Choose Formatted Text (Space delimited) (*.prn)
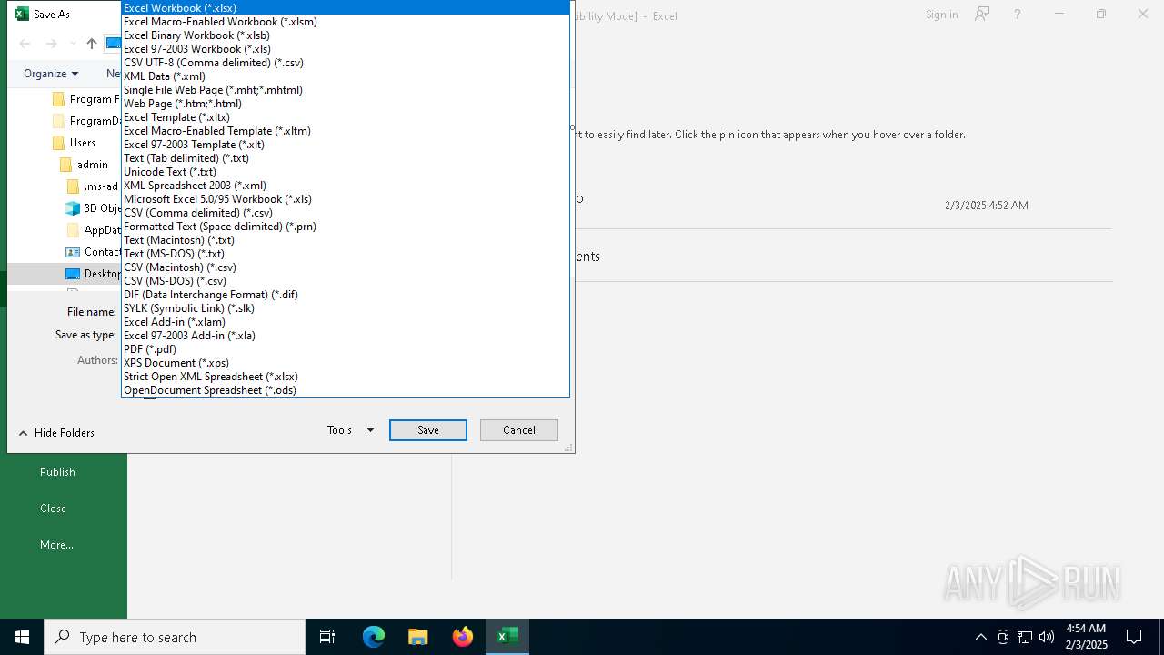This screenshot has height=655, width=1164. [346, 227]
